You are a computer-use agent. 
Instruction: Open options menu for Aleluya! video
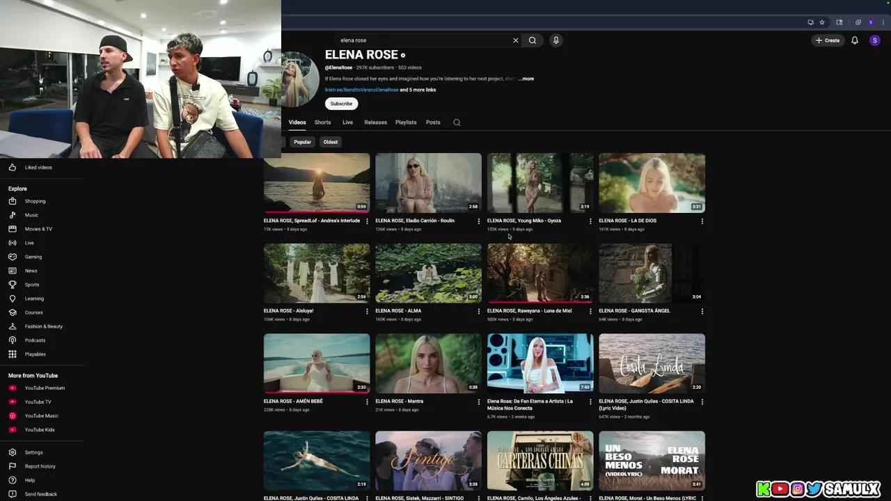pyautogui.click(x=367, y=312)
